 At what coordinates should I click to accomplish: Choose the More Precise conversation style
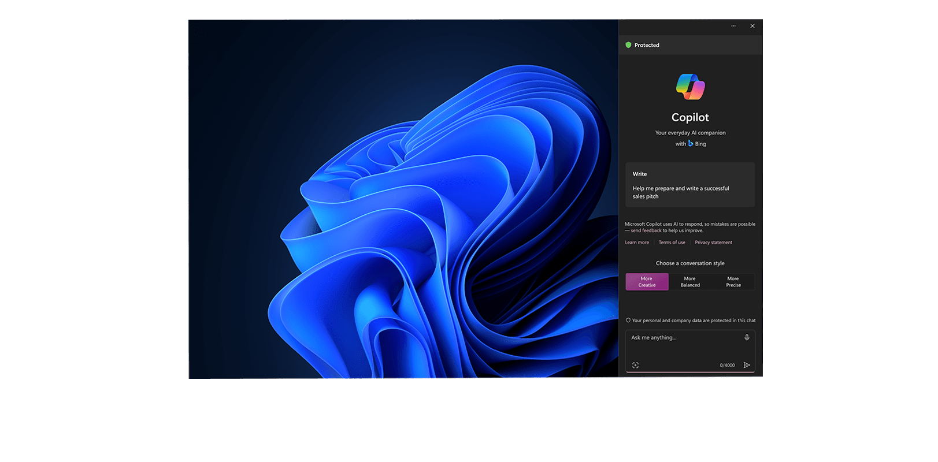tap(733, 282)
